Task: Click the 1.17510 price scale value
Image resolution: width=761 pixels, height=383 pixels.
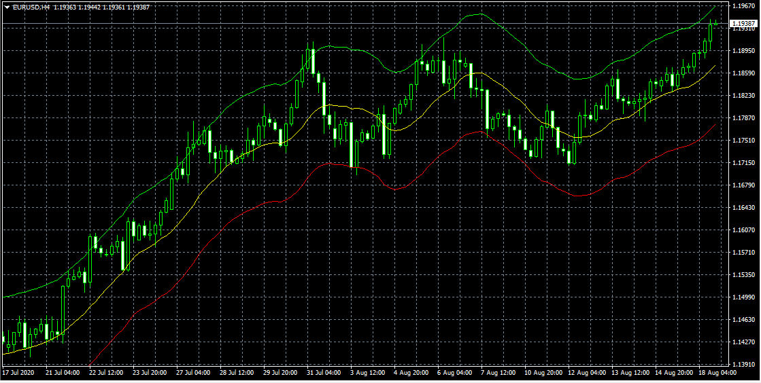Action: [743, 141]
